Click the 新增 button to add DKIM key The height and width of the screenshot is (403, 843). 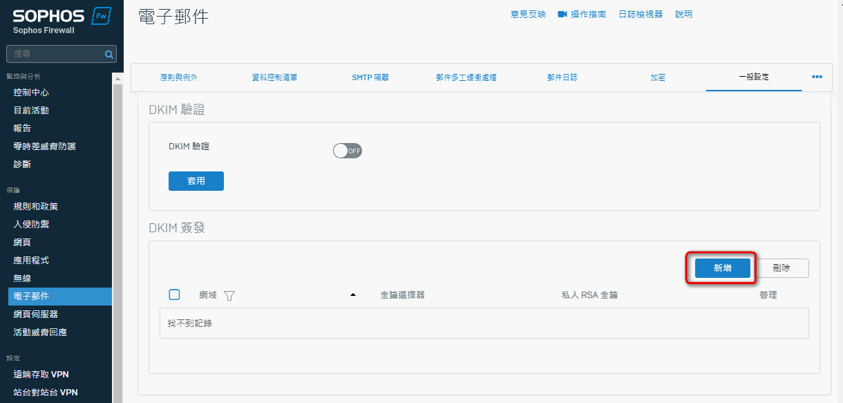[x=722, y=268]
